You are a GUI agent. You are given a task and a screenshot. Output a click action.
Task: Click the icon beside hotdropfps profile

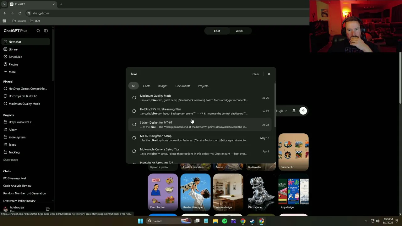pos(48,209)
